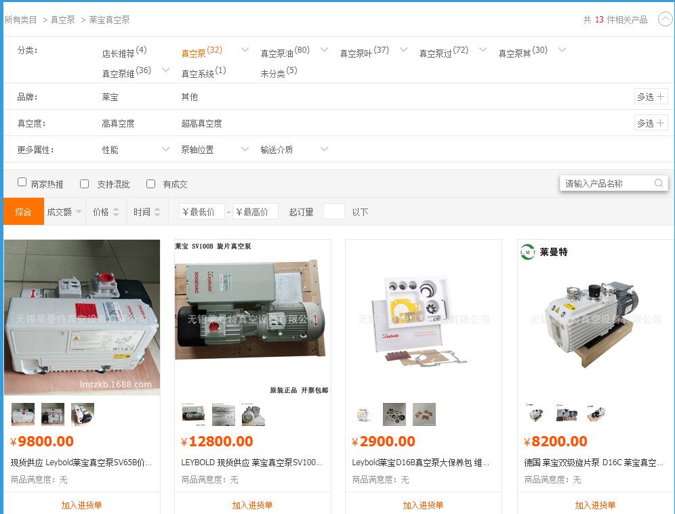Select third small thumbnail under SV65B product
Image resolution: width=675 pixels, height=514 pixels.
pyautogui.click(x=83, y=414)
